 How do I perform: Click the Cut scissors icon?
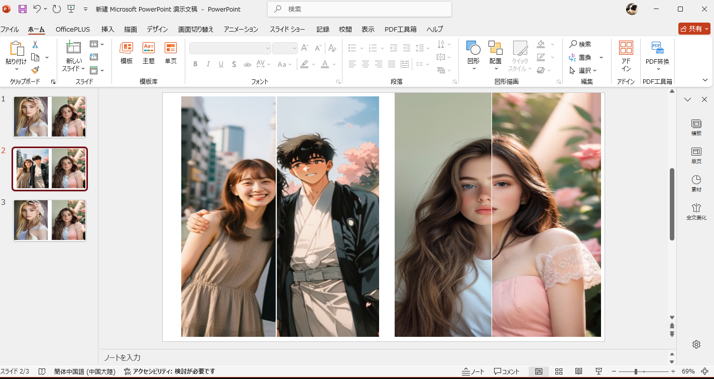coord(35,45)
